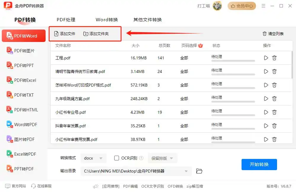
Task: Switch to the PDF处理 top tab
Action: click(66, 19)
